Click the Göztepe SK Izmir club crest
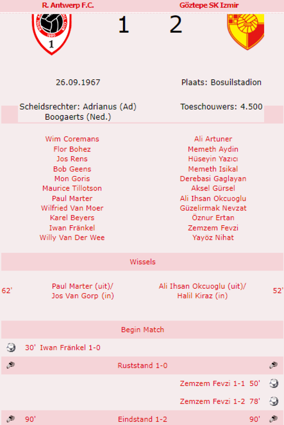This screenshot has height=425, width=284. [x=246, y=31]
